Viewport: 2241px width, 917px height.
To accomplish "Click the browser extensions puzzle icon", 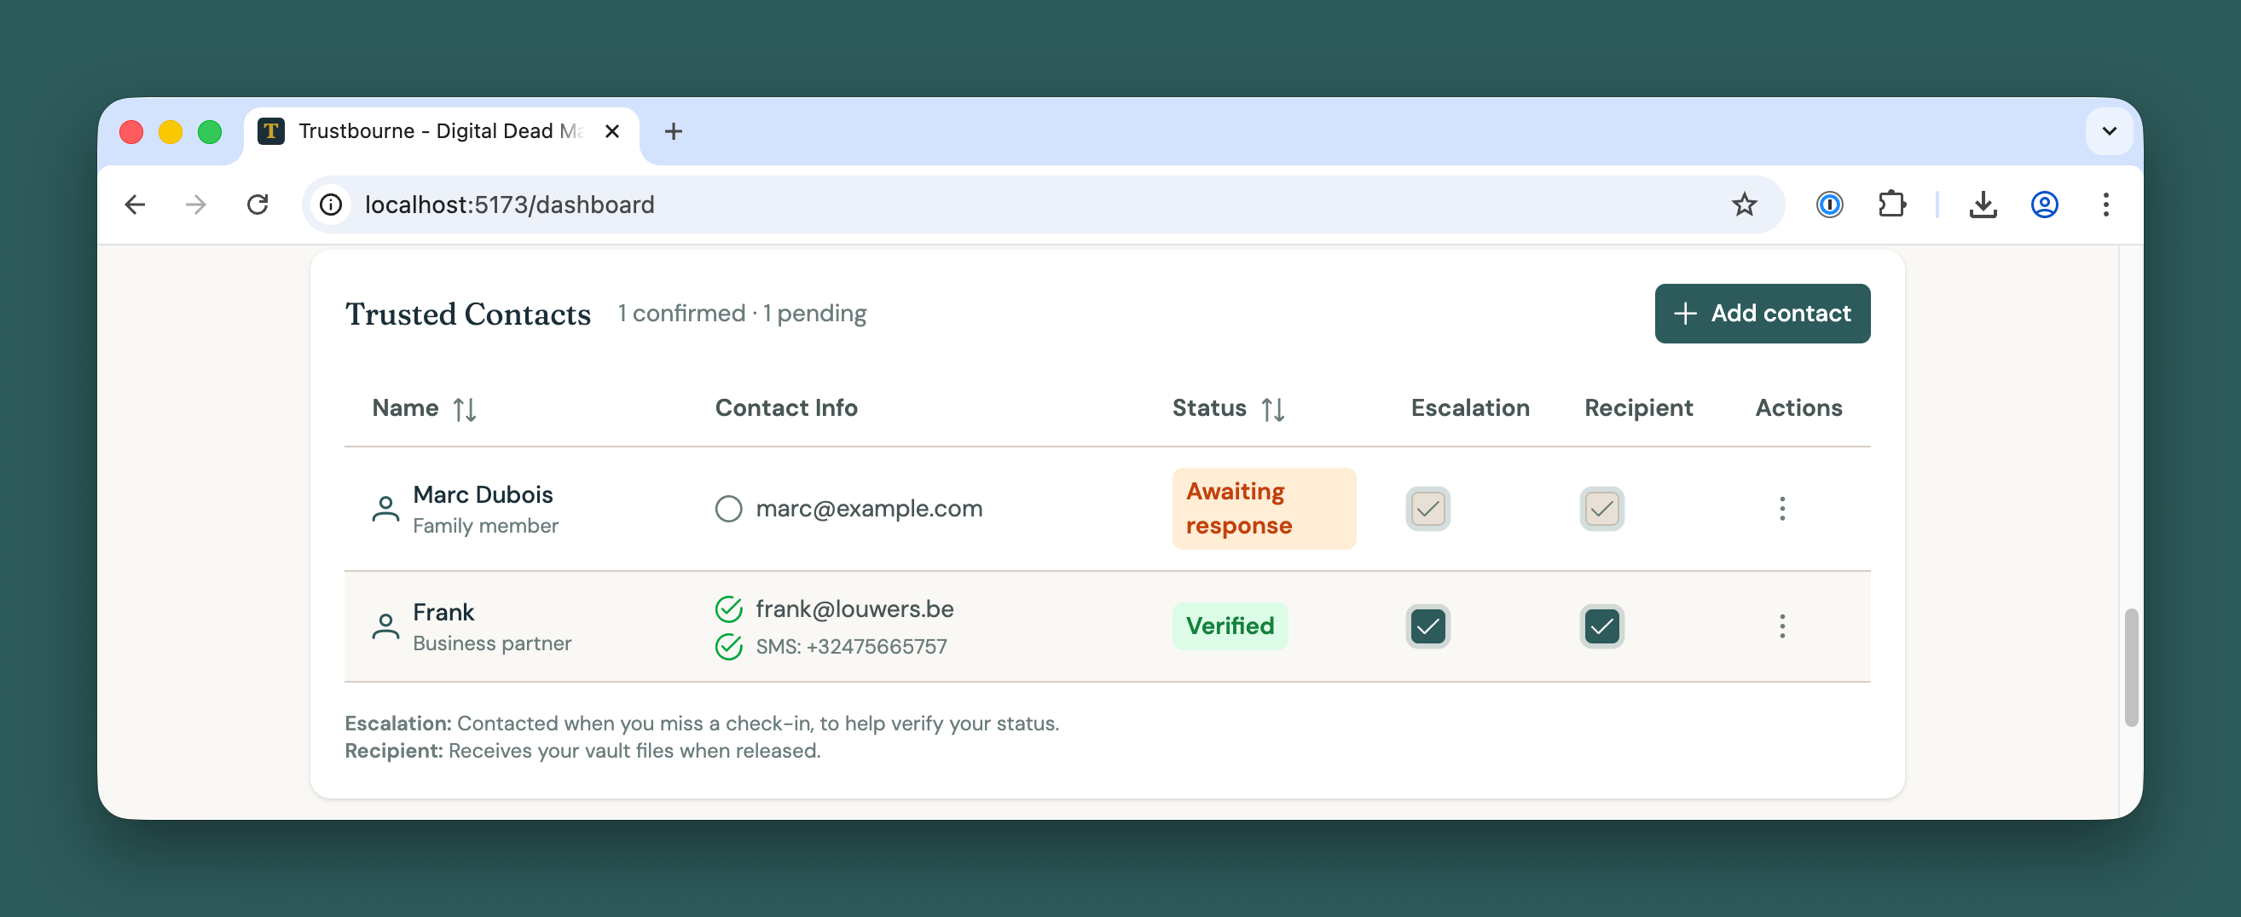I will (1891, 205).
